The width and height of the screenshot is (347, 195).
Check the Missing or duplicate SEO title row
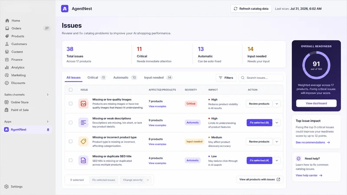(x=71, y=160)
